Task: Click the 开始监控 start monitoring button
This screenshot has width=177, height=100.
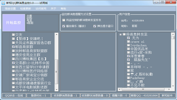Action: pos(13,23)
